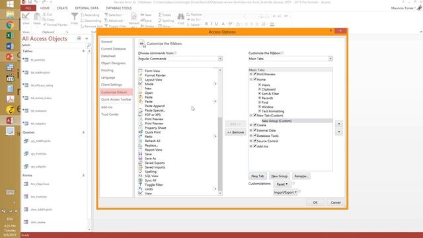Open the Import/Export dropdown
423x238 pixels.
click(285, 192)
